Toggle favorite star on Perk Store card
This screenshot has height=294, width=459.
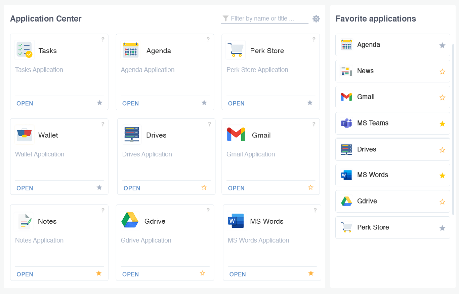tap(310, 103)
